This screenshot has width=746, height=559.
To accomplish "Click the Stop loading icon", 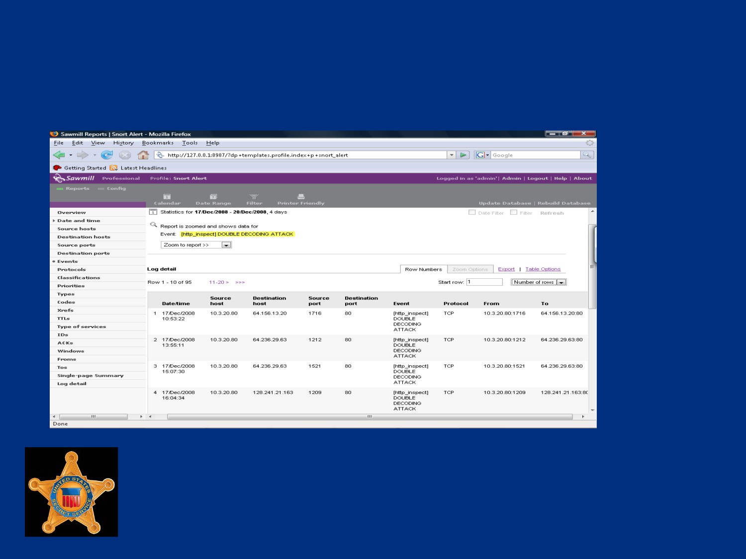I will pyautogui.click(x=125, y=155).
